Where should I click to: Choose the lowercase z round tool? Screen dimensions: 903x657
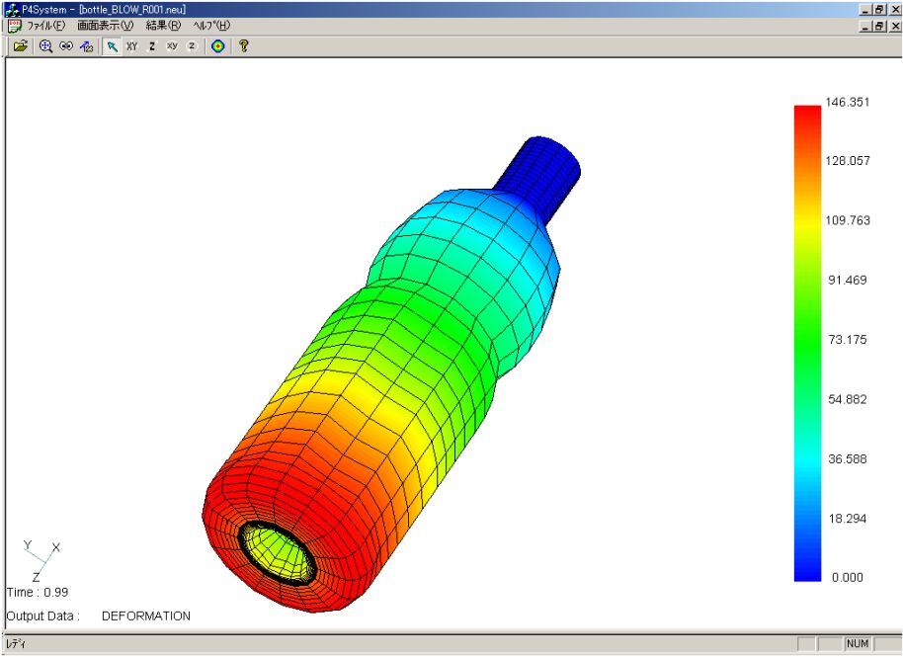[x=192, y=46]
